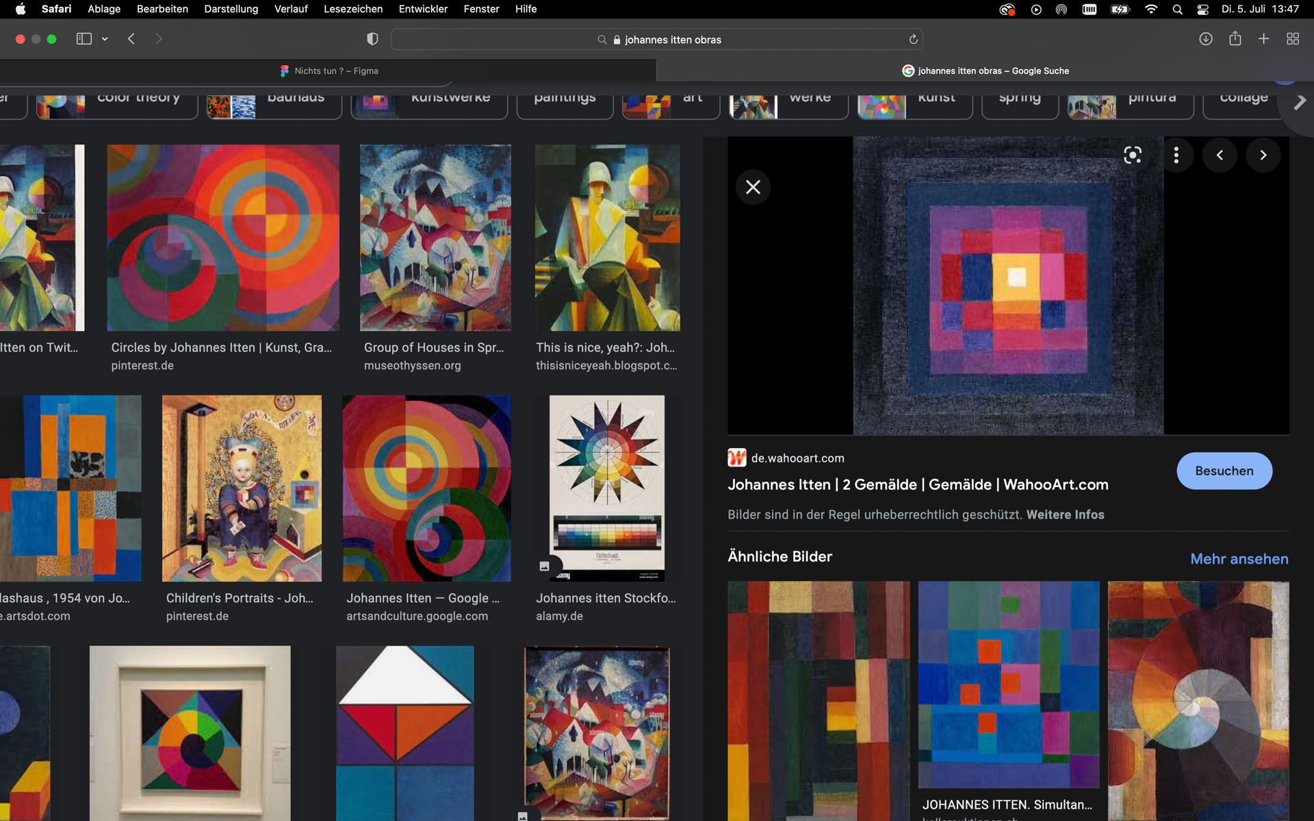Open the Verlauf menu

pyautogui.click(x=291, y=9)
